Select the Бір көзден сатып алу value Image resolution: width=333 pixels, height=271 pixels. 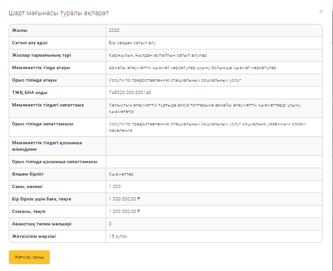coord(132,42)
